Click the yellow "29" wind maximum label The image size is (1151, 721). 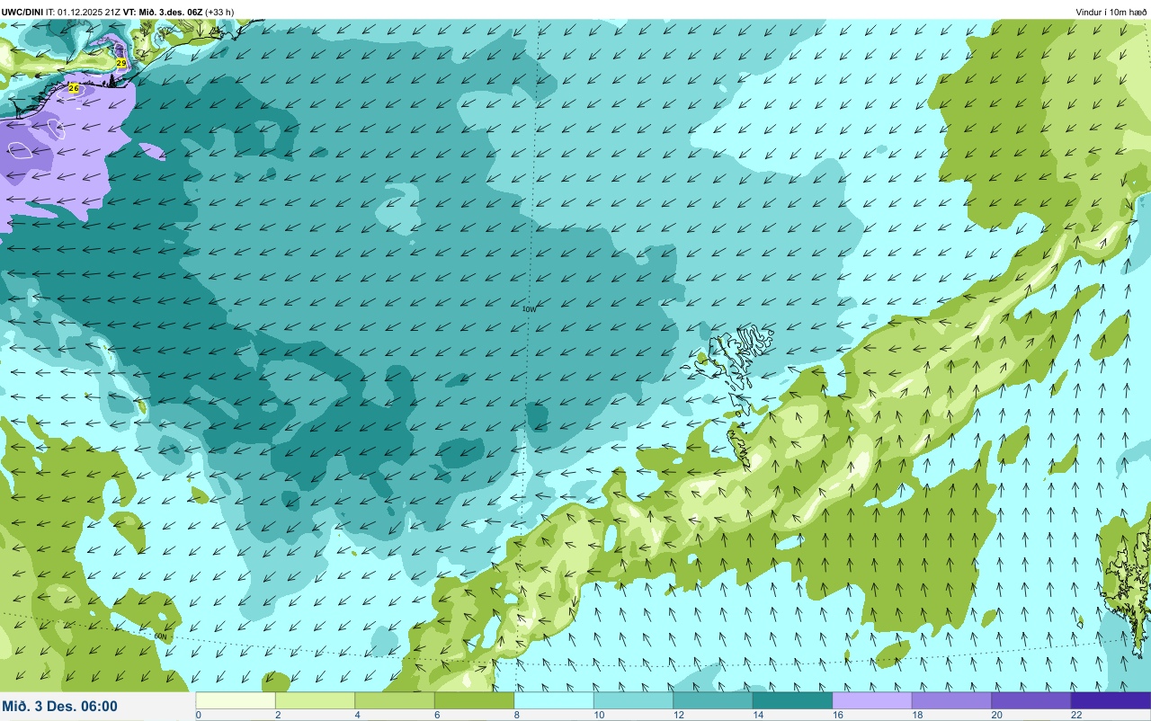click(121, 63)
